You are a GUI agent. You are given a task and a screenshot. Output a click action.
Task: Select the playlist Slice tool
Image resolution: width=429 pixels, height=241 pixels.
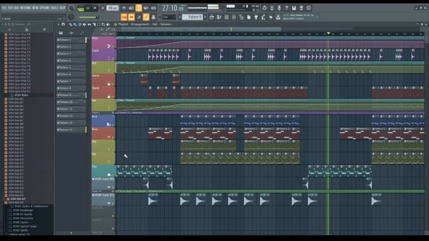coord(94,24)
